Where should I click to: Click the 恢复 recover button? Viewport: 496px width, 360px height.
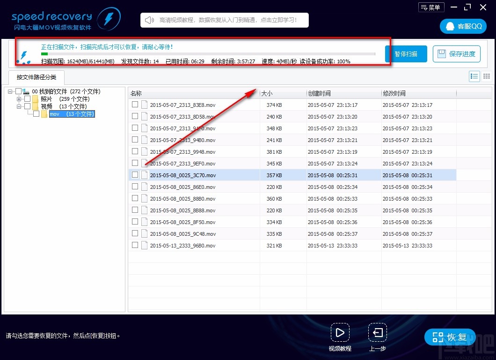pos(450,337)
